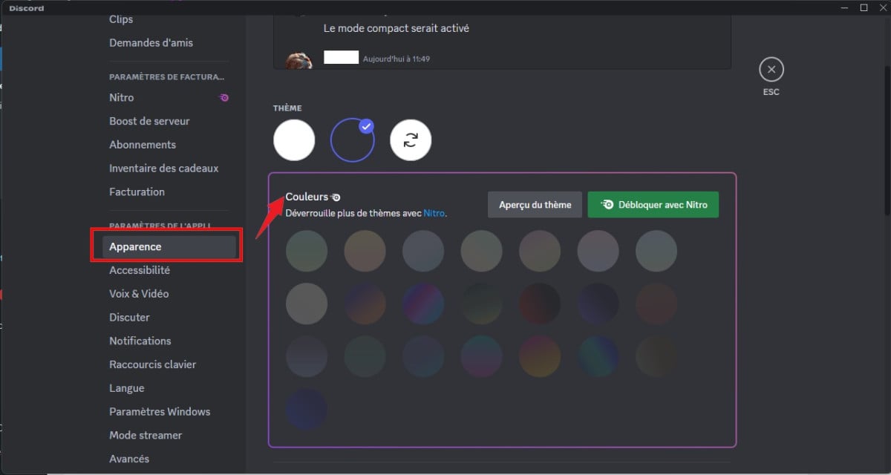
Task: Close settings with the ESC X icon
Action: pos(771,71)
